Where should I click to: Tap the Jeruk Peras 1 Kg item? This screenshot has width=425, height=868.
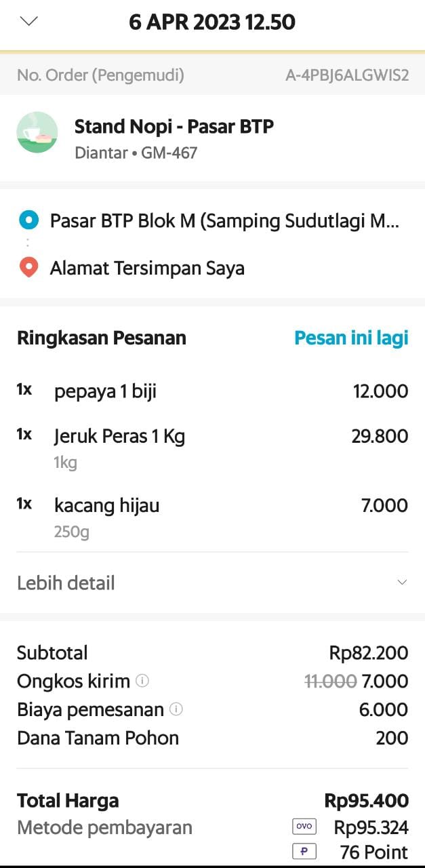(x=119, y=437)
